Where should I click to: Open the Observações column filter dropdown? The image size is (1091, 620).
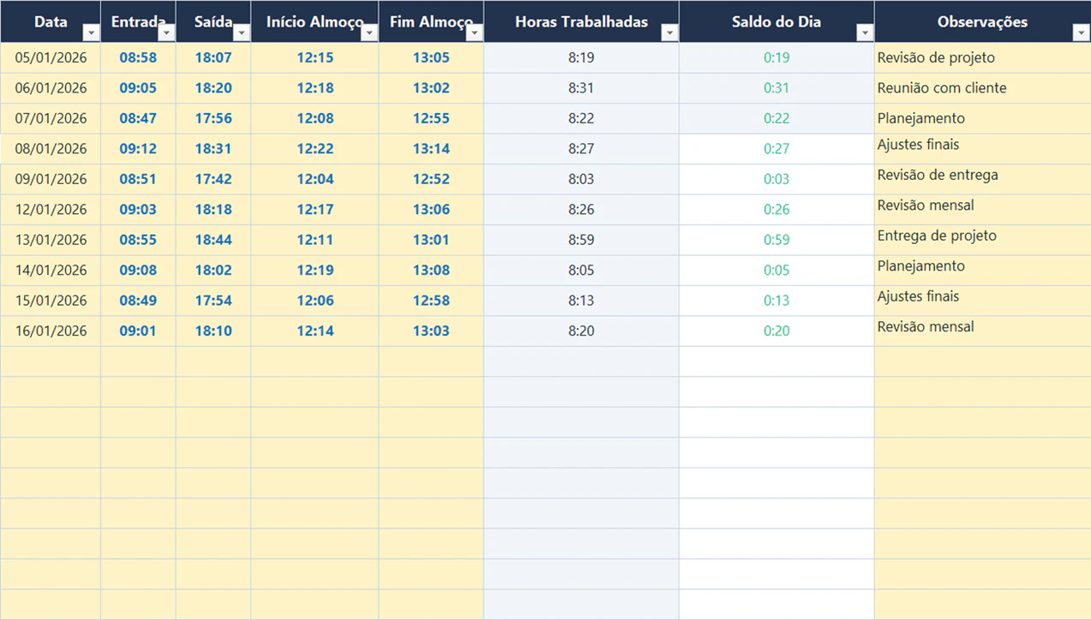point(1081,33)
